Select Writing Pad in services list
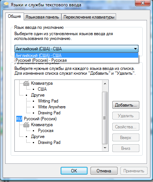This screenshot has width=153, height=182. pos(48,101)
